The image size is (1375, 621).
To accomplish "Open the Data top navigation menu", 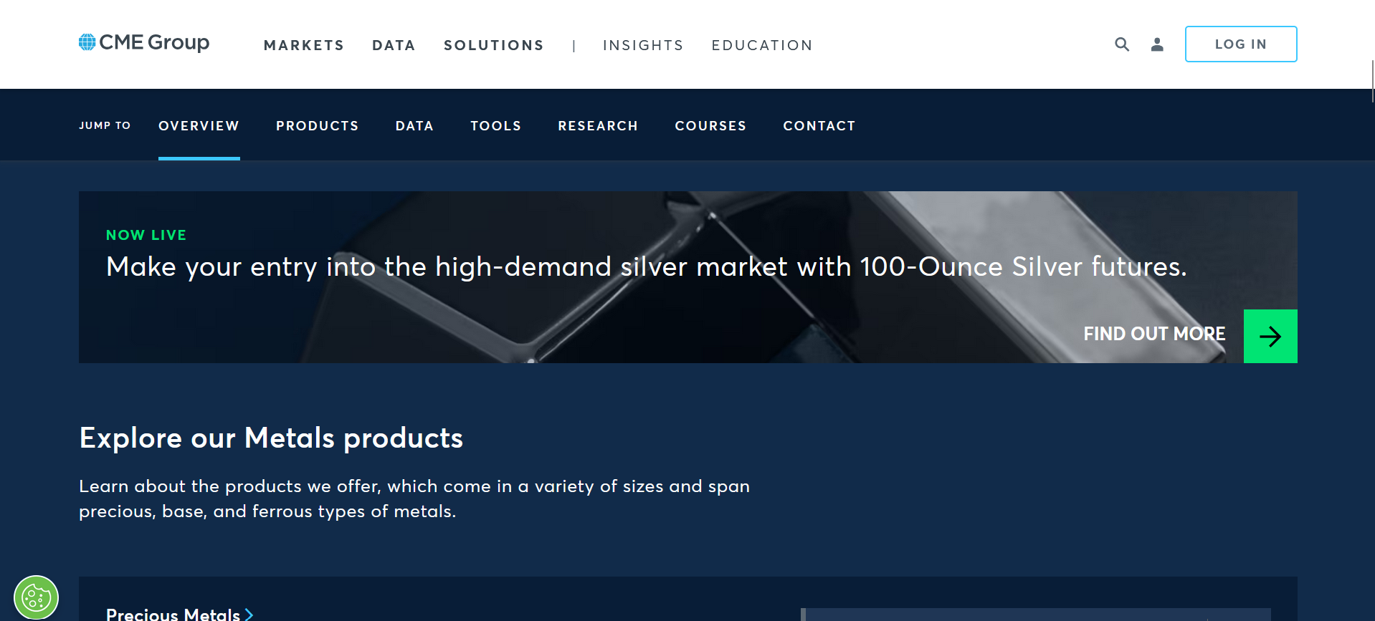I will click(x=394, y=45).
